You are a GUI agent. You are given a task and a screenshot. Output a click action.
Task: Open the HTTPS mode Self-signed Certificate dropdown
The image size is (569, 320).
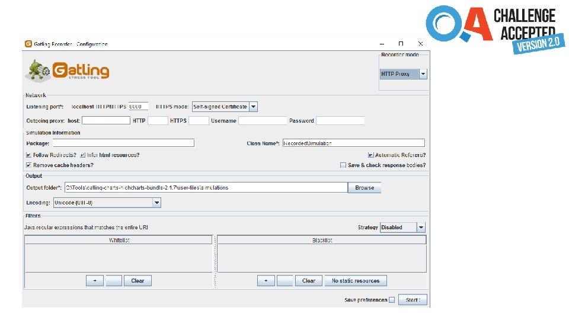[225, 107]
